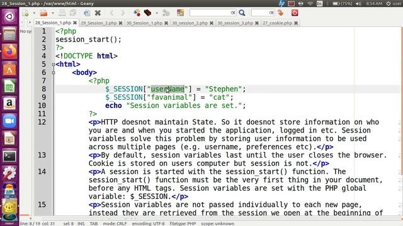Click the Find magnifier icon
This screenshot has width=403, height=226.
tap(242, 13)
